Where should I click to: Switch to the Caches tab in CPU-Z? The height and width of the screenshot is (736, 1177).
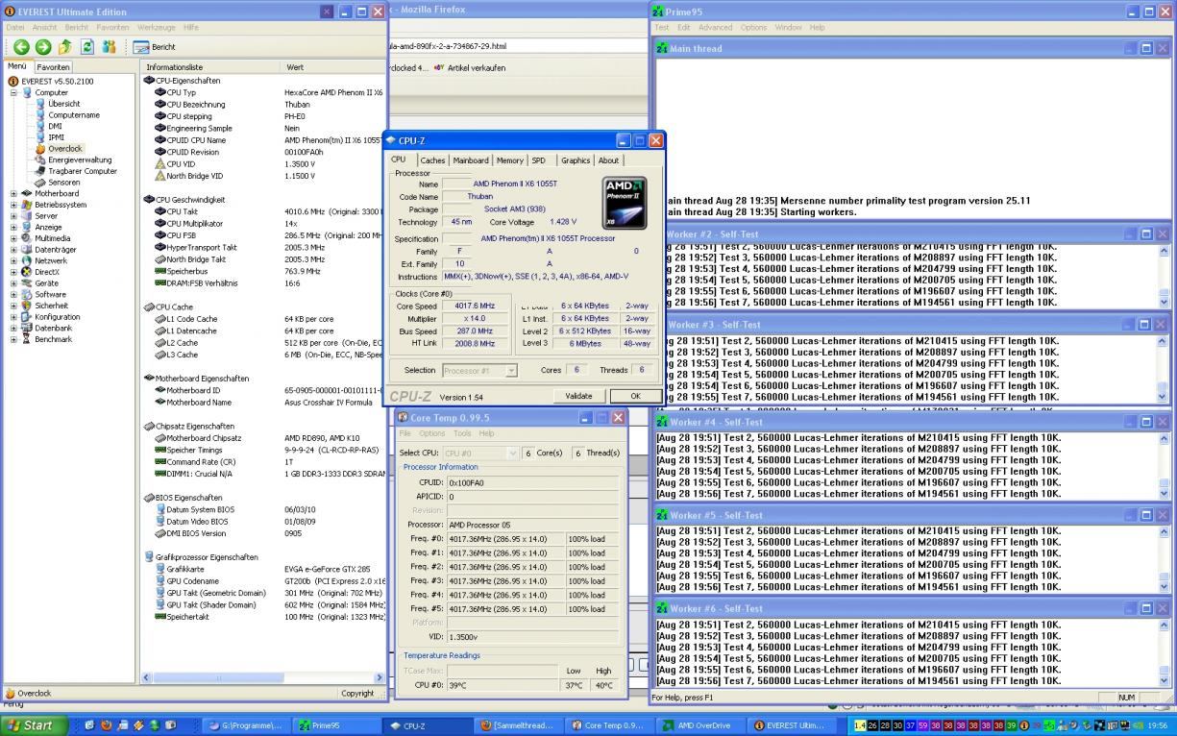point(432,160)
